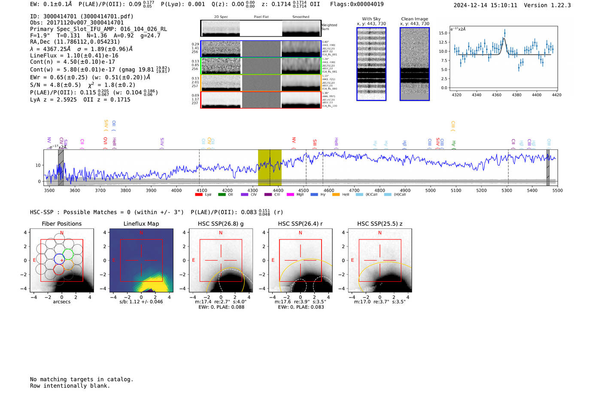Select the Clean Image cutout
Viewport: 601px width, 409px height.
[415, 64]
